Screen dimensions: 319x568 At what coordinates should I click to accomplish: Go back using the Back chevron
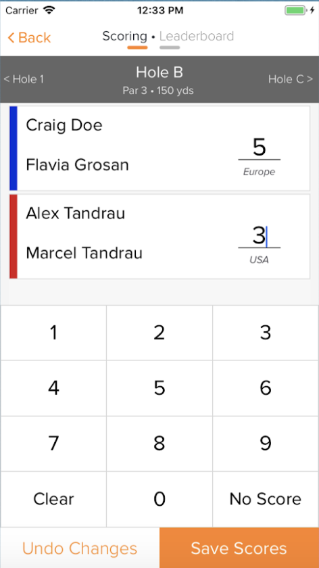[x=29, y=37]
